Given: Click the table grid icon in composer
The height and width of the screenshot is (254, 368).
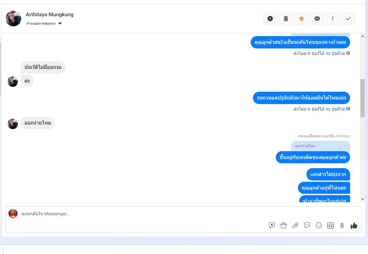Looking at the screenshot, I should (331, 225).
